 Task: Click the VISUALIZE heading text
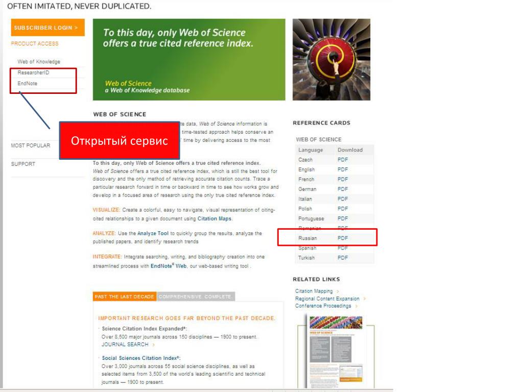coord(106,210)
